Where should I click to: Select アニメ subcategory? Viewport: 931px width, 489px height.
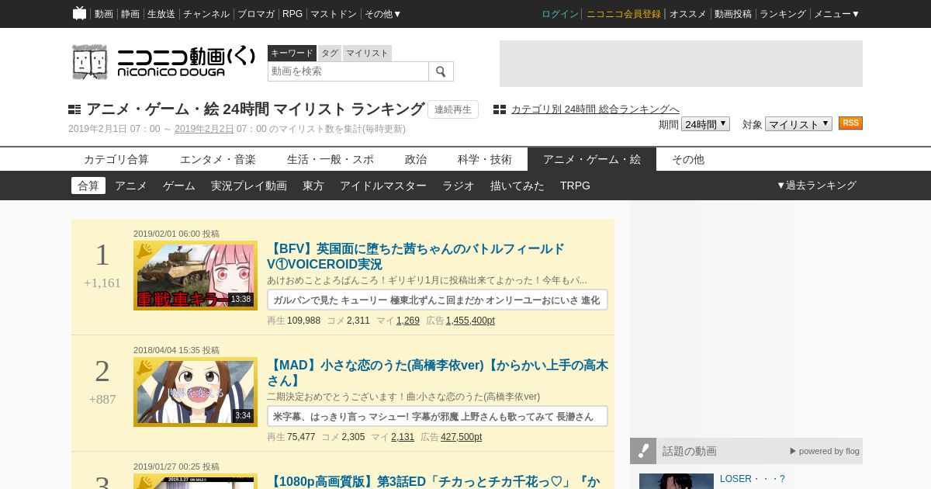pos(131,186)
